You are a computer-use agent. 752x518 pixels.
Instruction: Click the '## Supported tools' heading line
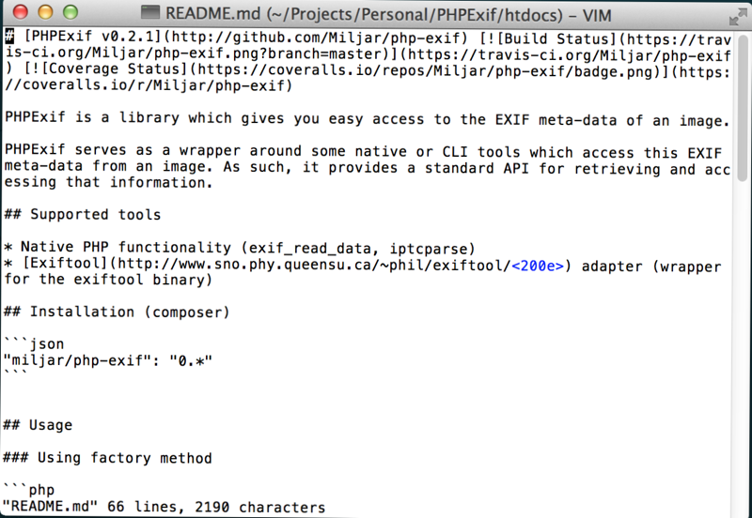(x=83, y=215)
